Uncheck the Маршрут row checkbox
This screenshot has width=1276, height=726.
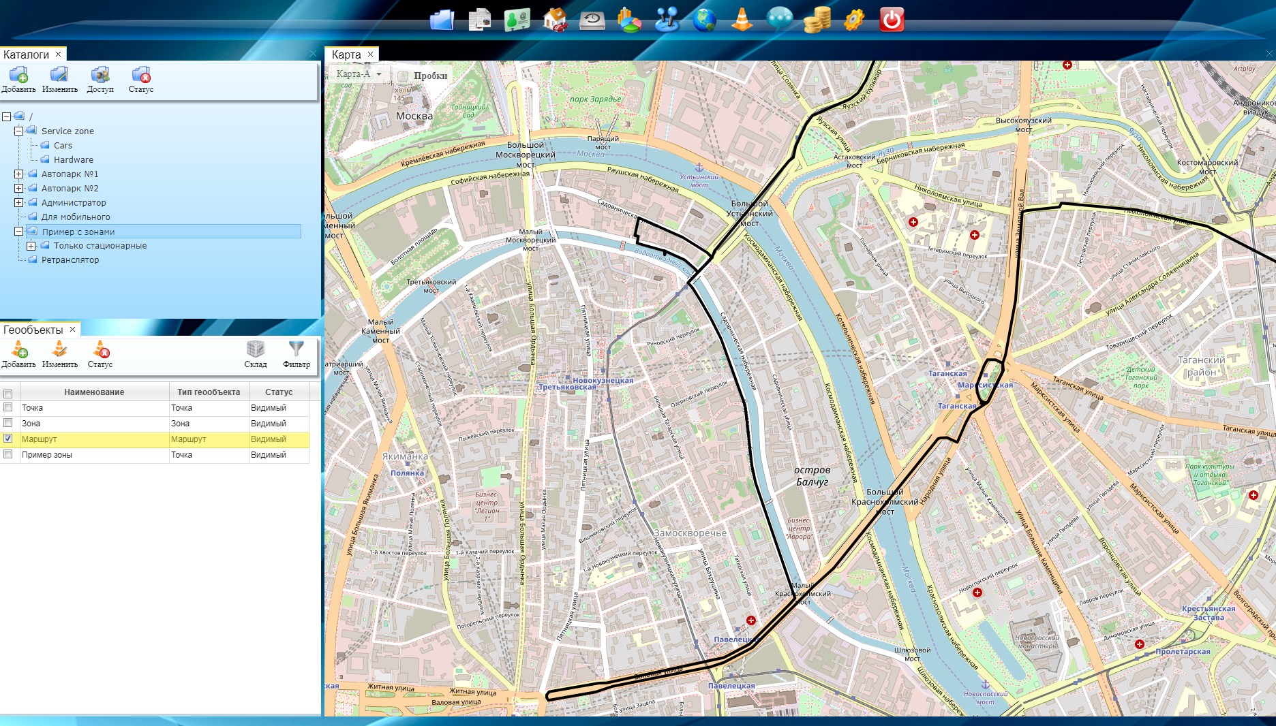coord(8,439)
